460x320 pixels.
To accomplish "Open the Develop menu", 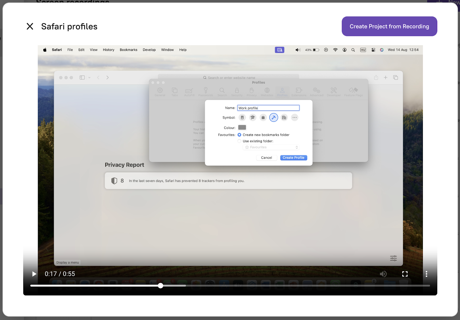I will (x=149, y=50).
